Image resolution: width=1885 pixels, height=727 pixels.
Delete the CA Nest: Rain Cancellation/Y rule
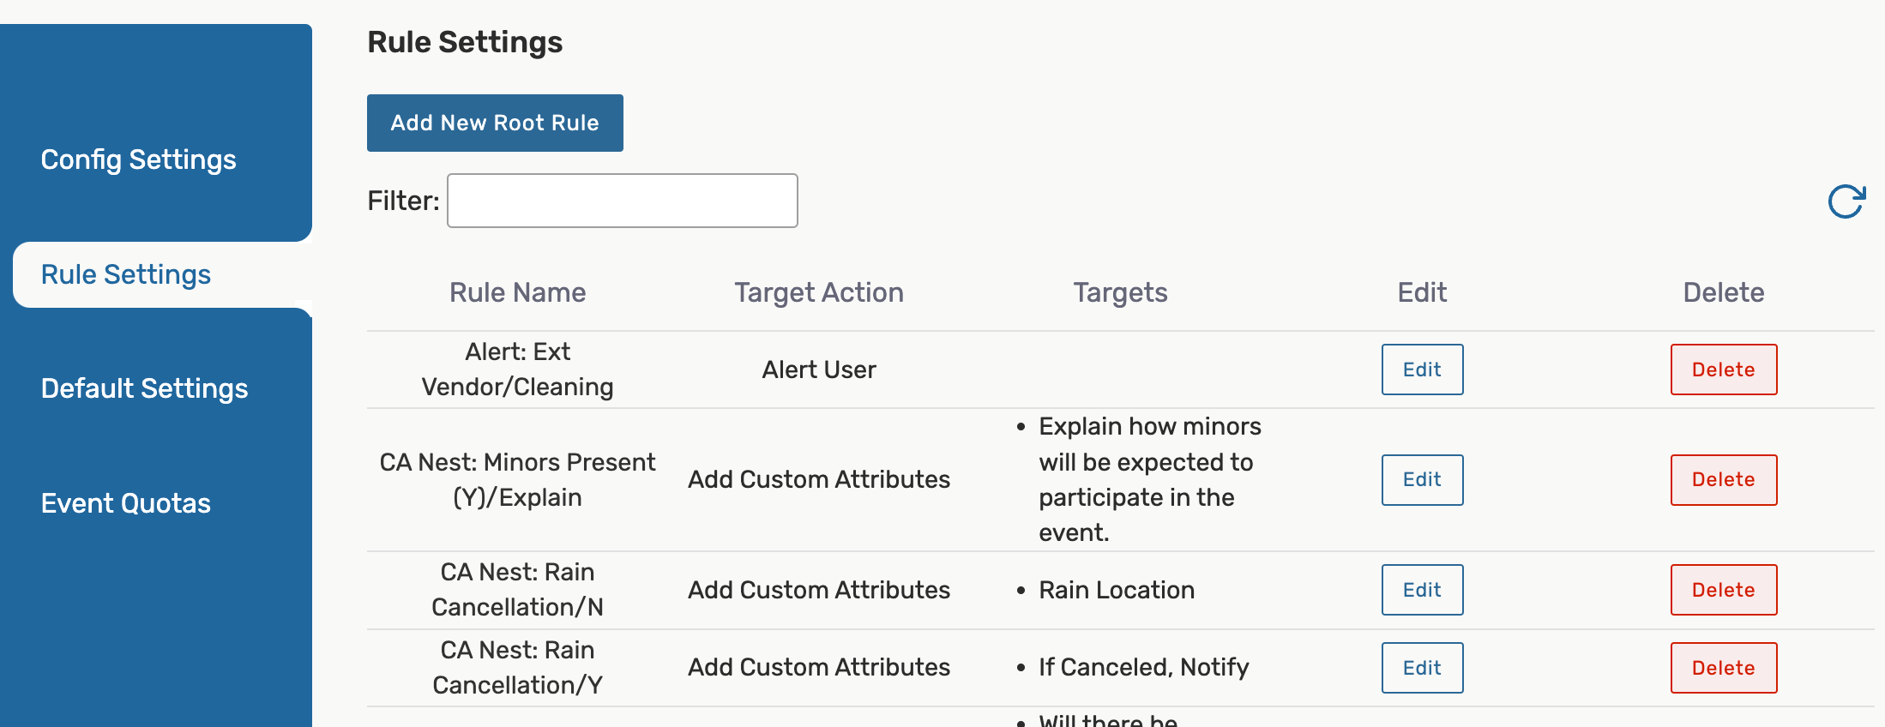click(x=1723, y=668)
